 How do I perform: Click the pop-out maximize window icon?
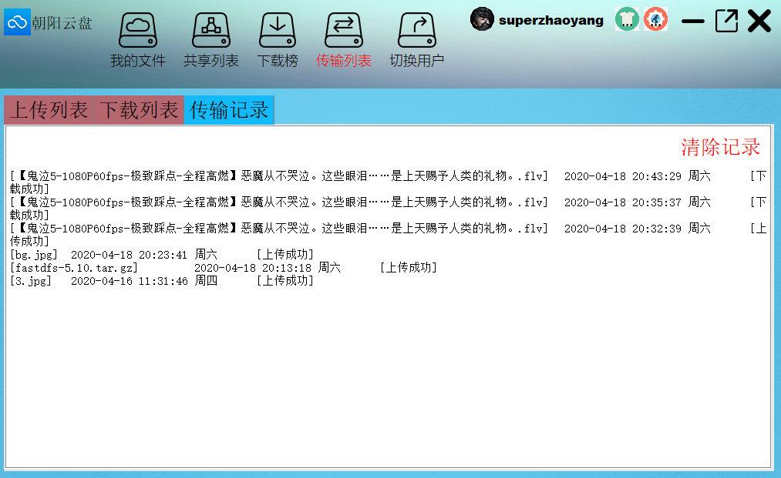(x=727, y=21)
